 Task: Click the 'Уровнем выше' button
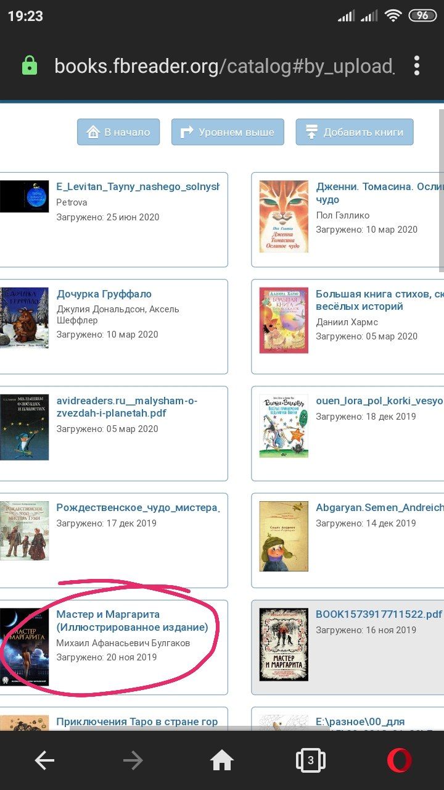click(x=228, y=132)
